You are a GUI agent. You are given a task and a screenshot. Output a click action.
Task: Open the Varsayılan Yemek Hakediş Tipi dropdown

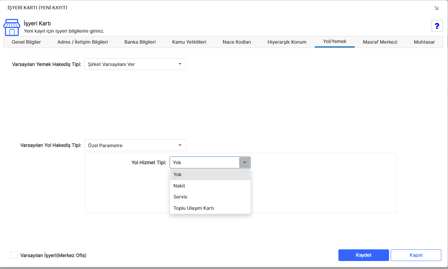point(135,64)
